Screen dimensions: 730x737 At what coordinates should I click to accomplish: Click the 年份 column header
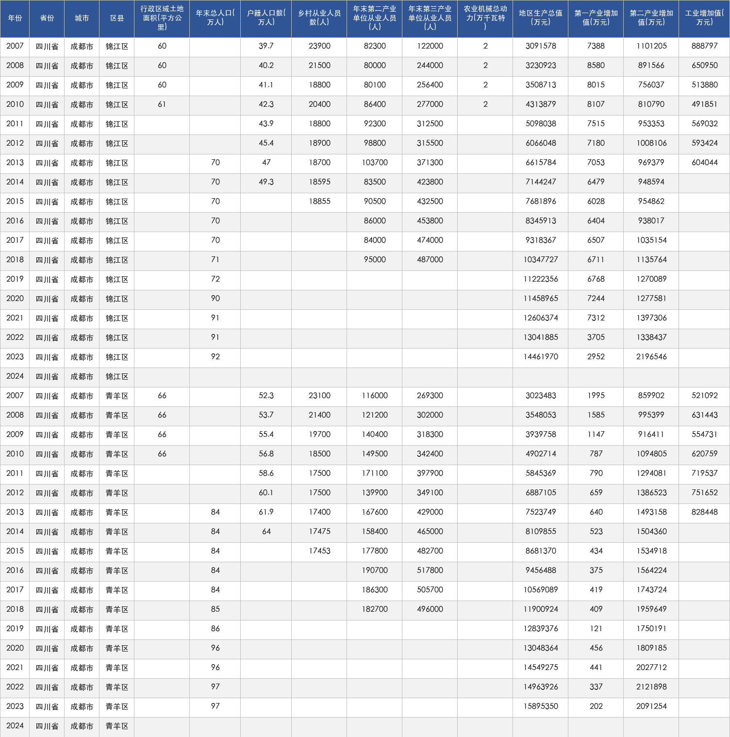pyautogui.click(x=15, y=18)
